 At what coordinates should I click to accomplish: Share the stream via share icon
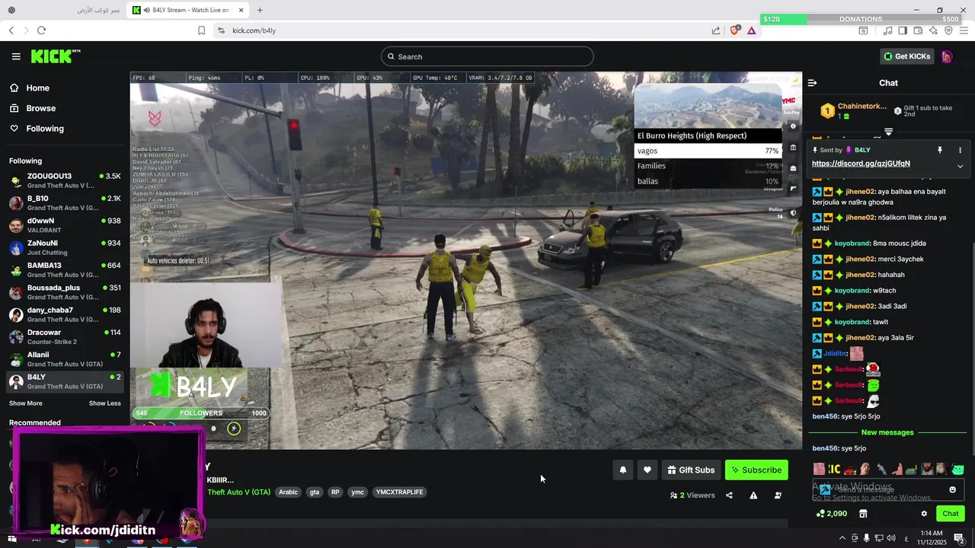coord(729,495)
